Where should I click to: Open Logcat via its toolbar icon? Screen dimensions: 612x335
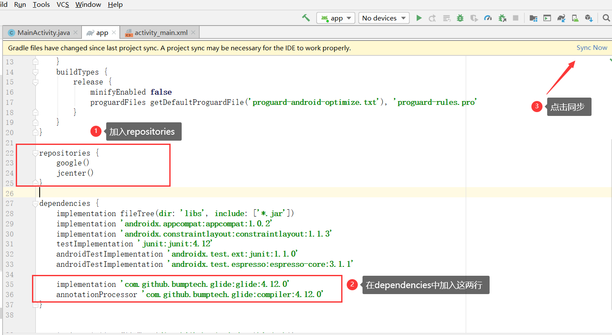tap(547, 18)
